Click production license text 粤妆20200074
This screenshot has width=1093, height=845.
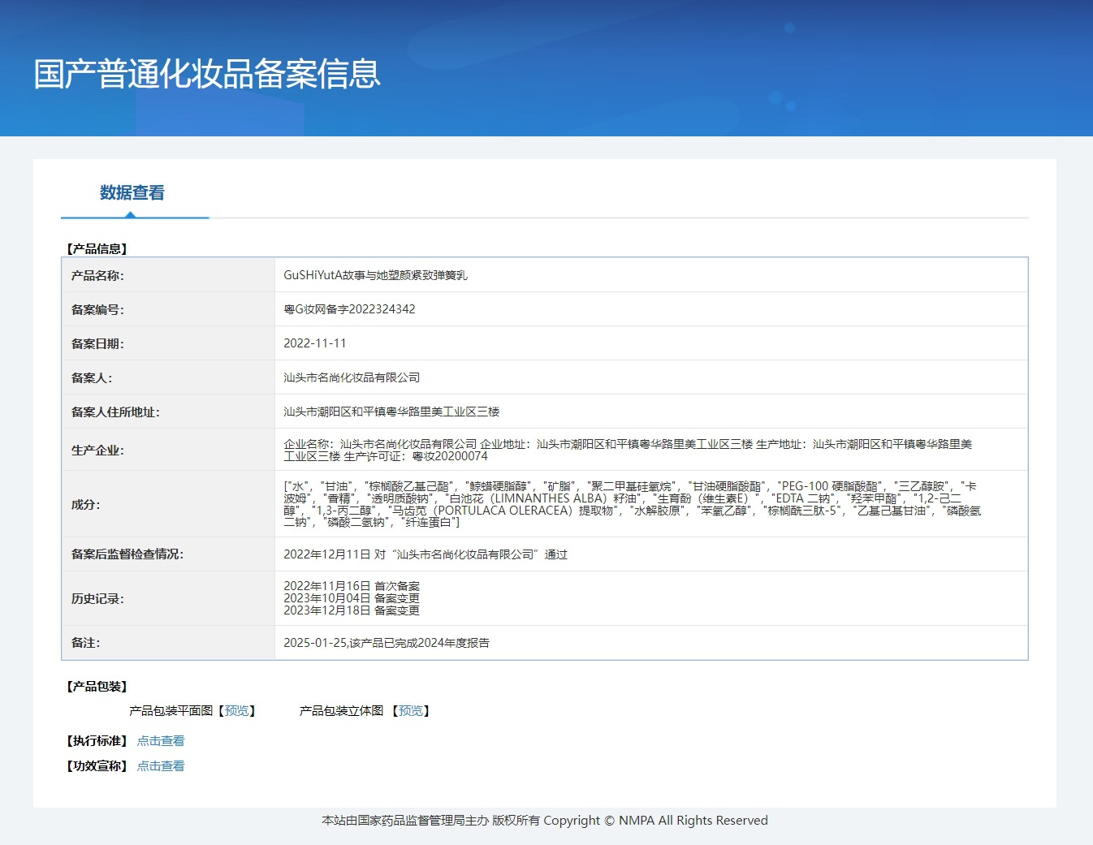[x=450, y=456]
